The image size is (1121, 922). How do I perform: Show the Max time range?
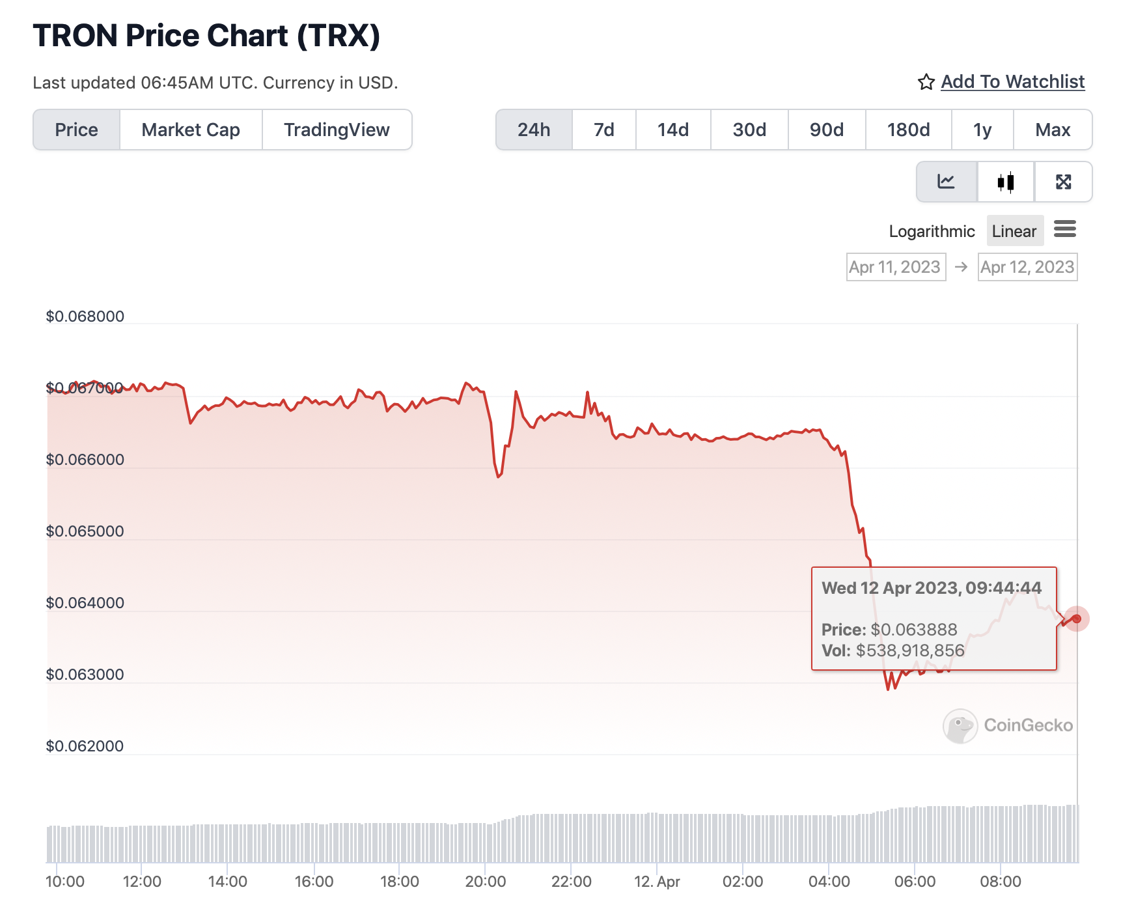click(x=1053, y=130)
